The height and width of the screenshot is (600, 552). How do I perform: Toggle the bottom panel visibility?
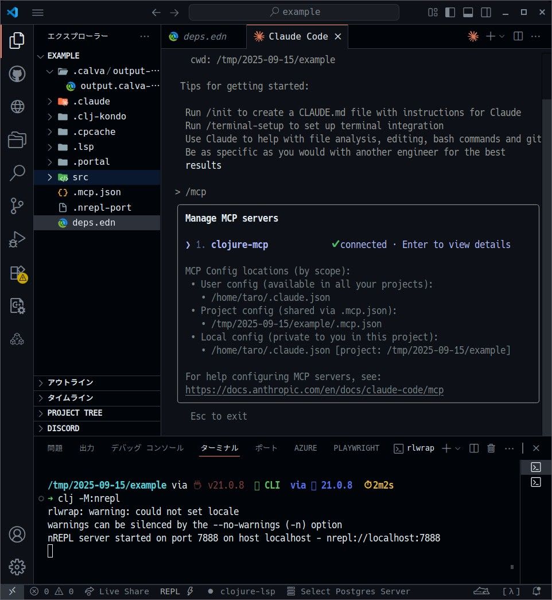coord(468,12)
